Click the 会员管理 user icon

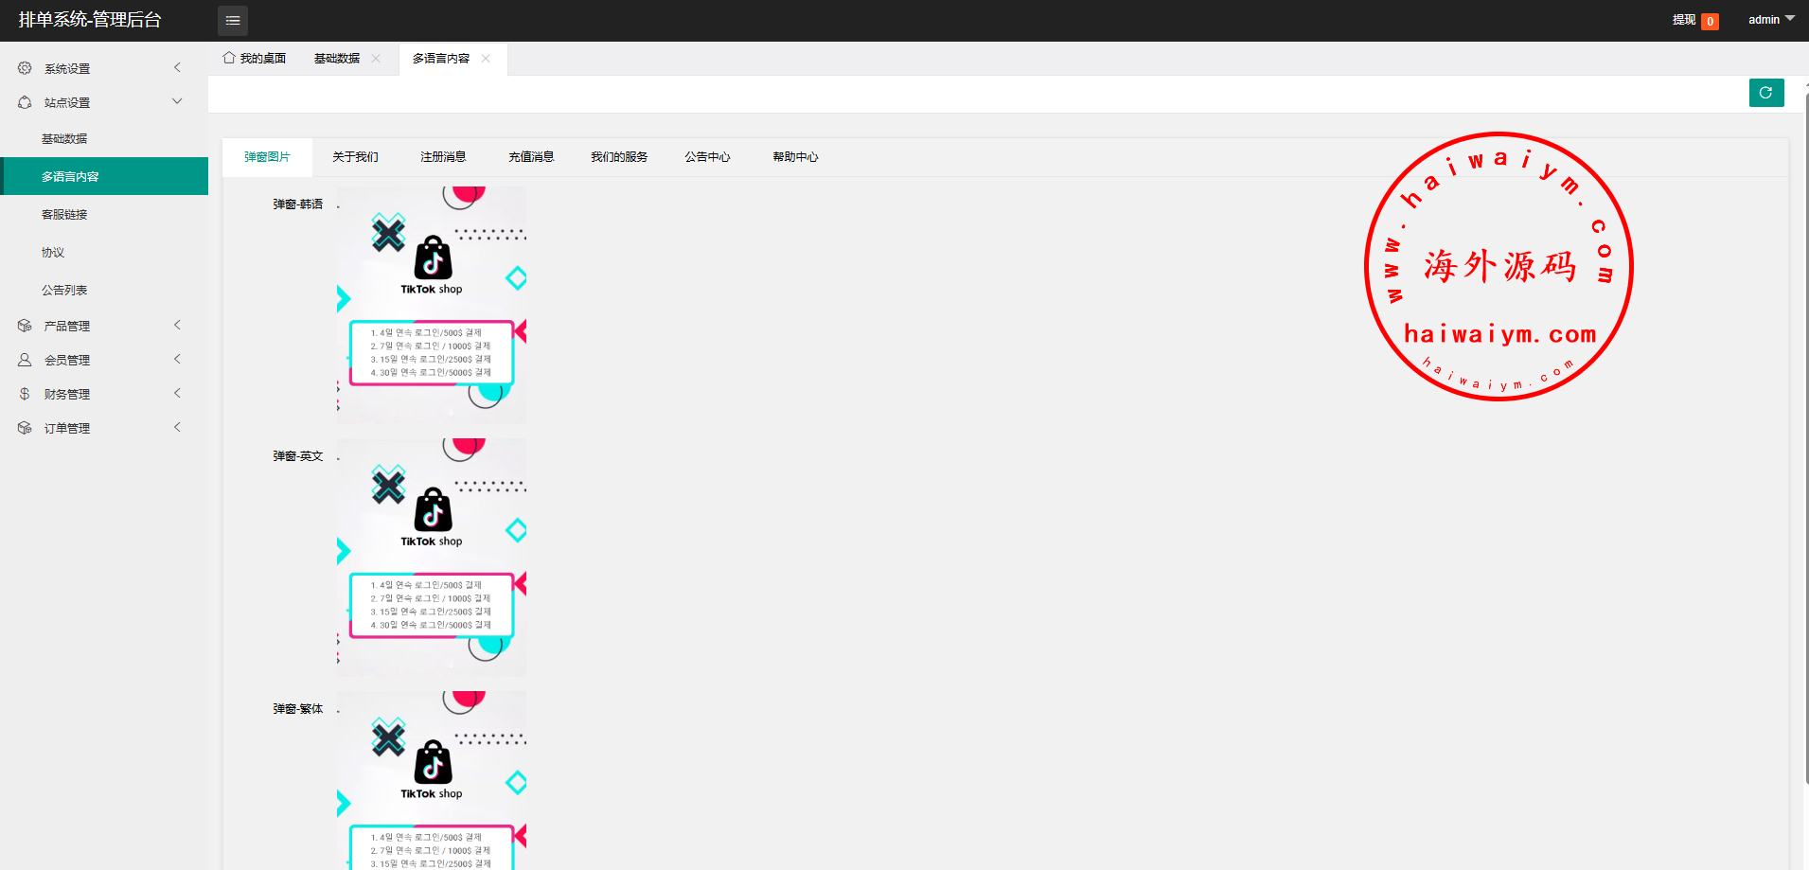pyautogui.click(x=25, y=360)
